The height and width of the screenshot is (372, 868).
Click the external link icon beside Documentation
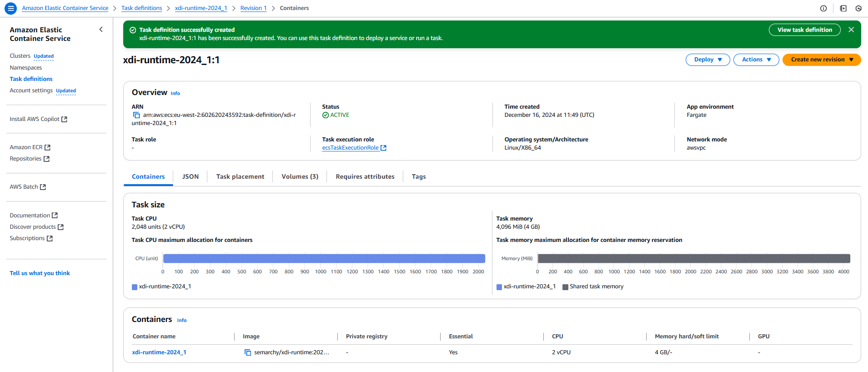click(55, 216)
